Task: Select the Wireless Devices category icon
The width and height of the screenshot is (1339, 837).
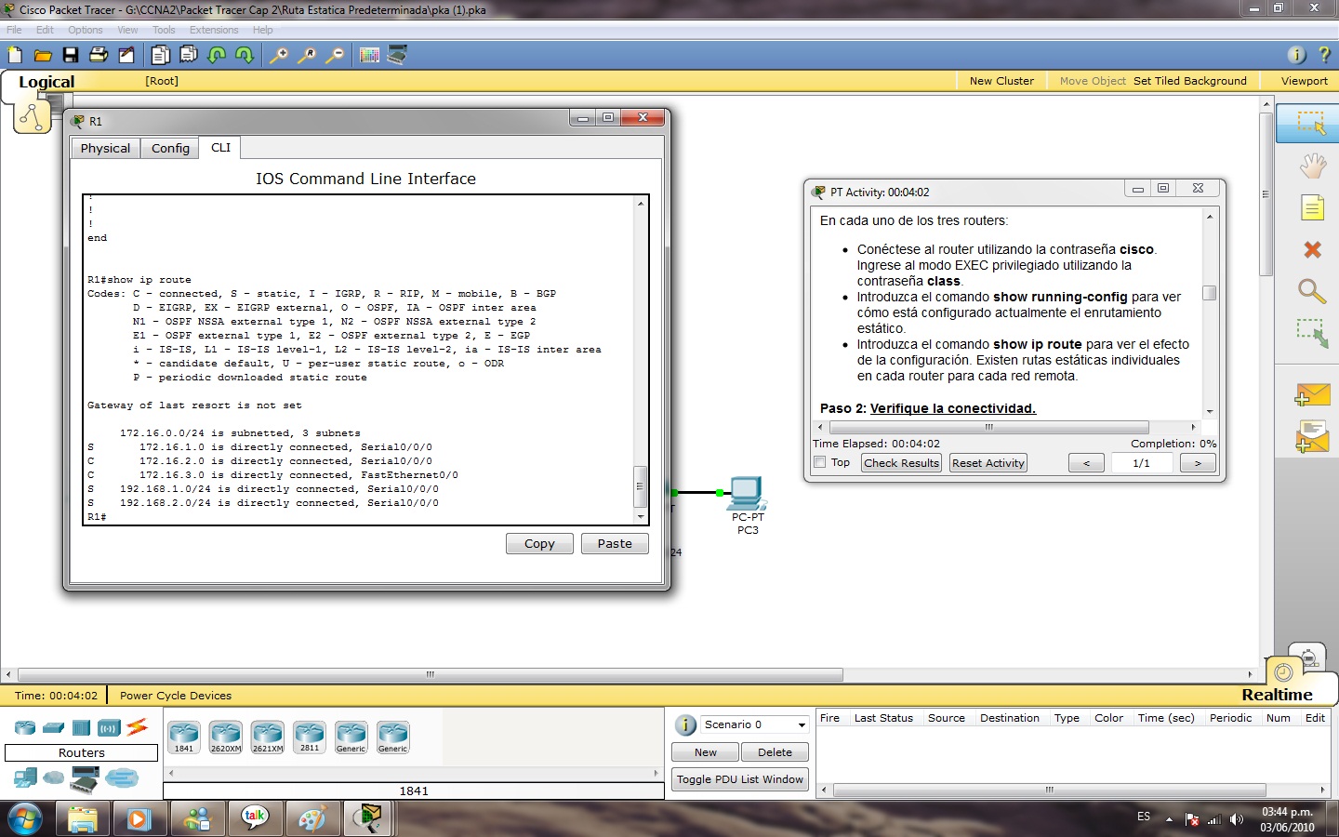Action: click(x=110, y=727)
